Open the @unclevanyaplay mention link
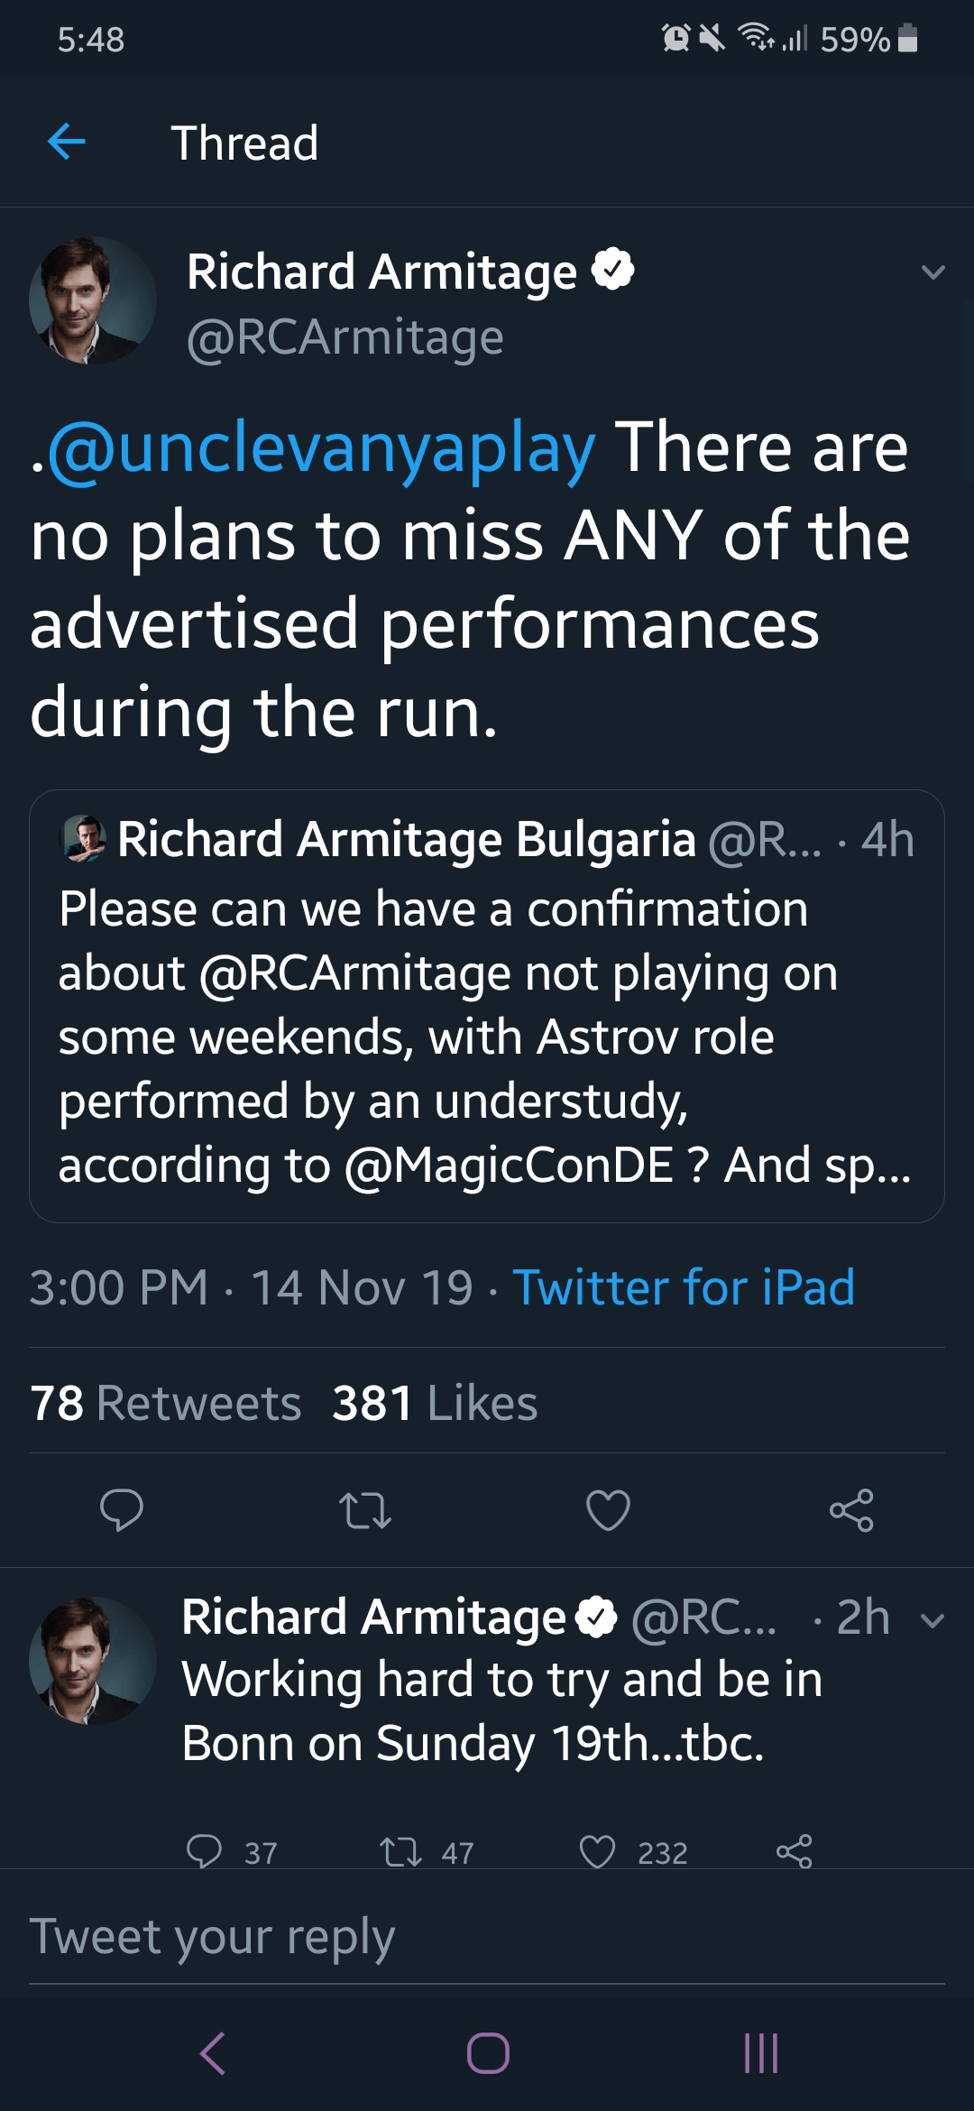This screenshot has height=2111, width=974. pos(320,448)
